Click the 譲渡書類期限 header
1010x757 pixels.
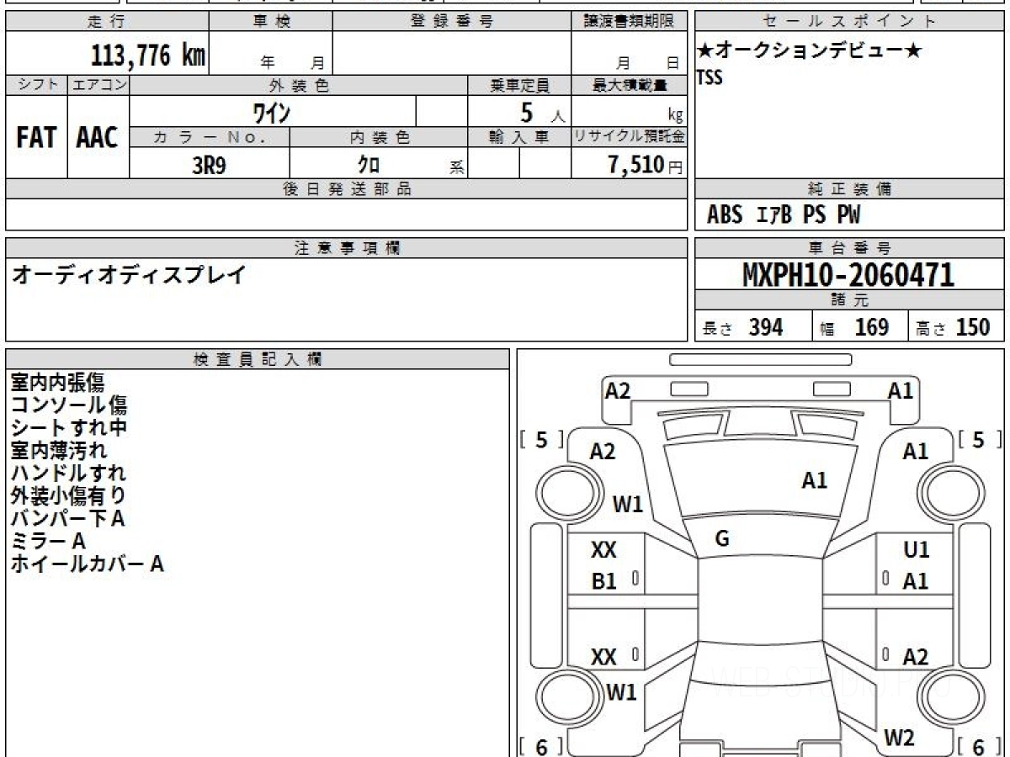(x=629, y=22)
